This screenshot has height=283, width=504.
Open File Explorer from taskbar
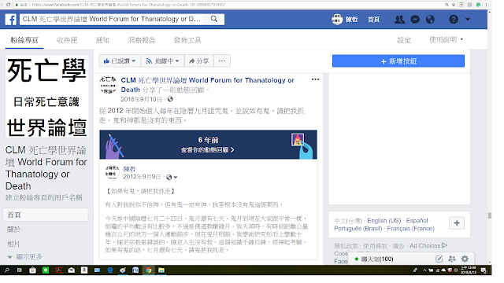[161, 270]
